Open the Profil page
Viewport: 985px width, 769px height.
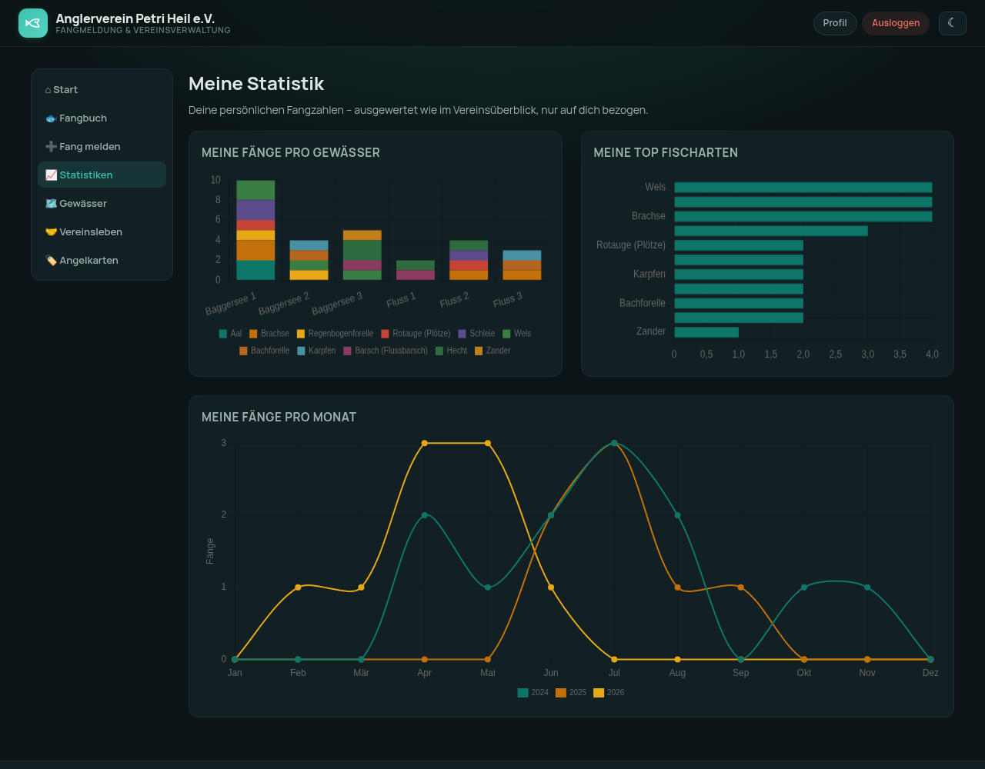pyautogui.click(x=835, y=23)
